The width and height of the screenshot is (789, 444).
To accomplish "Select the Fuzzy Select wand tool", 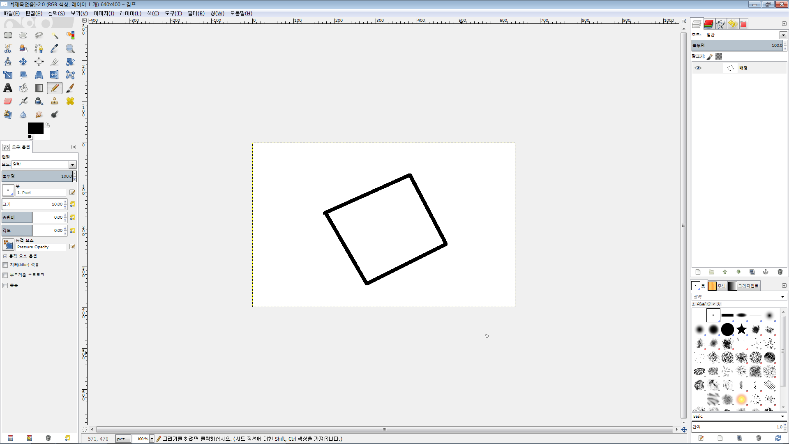I will point(55,35).
